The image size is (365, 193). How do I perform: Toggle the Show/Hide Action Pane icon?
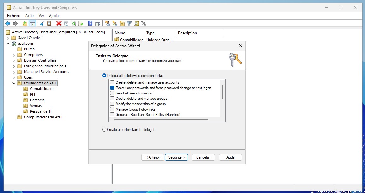(98, 24)
